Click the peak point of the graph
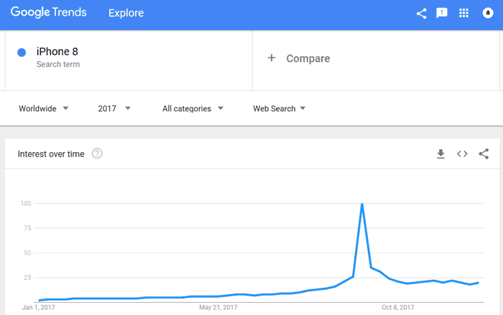503x315 pixels. tap(362, 204)
